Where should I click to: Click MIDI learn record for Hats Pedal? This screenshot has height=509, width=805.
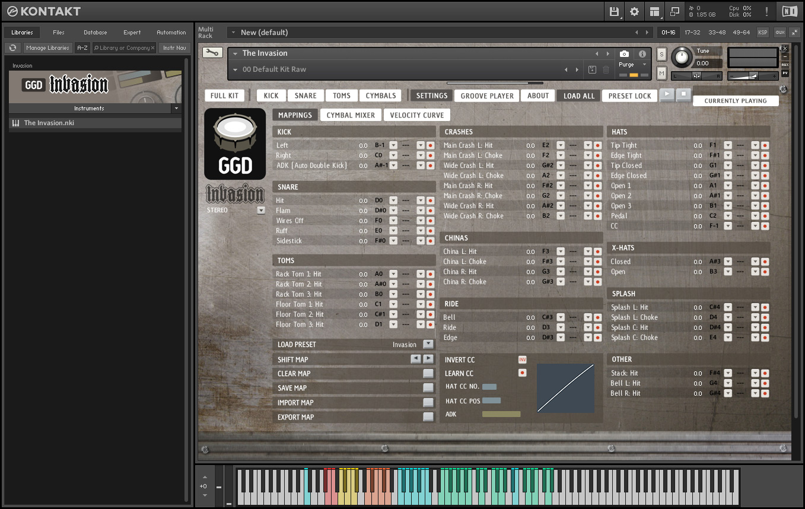coord(765,216)
